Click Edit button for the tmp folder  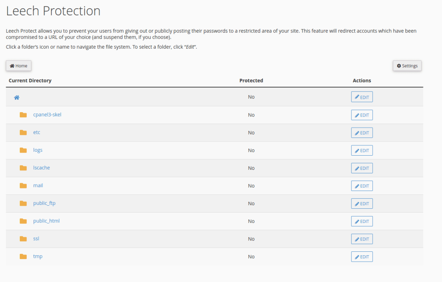click(362, 257)
